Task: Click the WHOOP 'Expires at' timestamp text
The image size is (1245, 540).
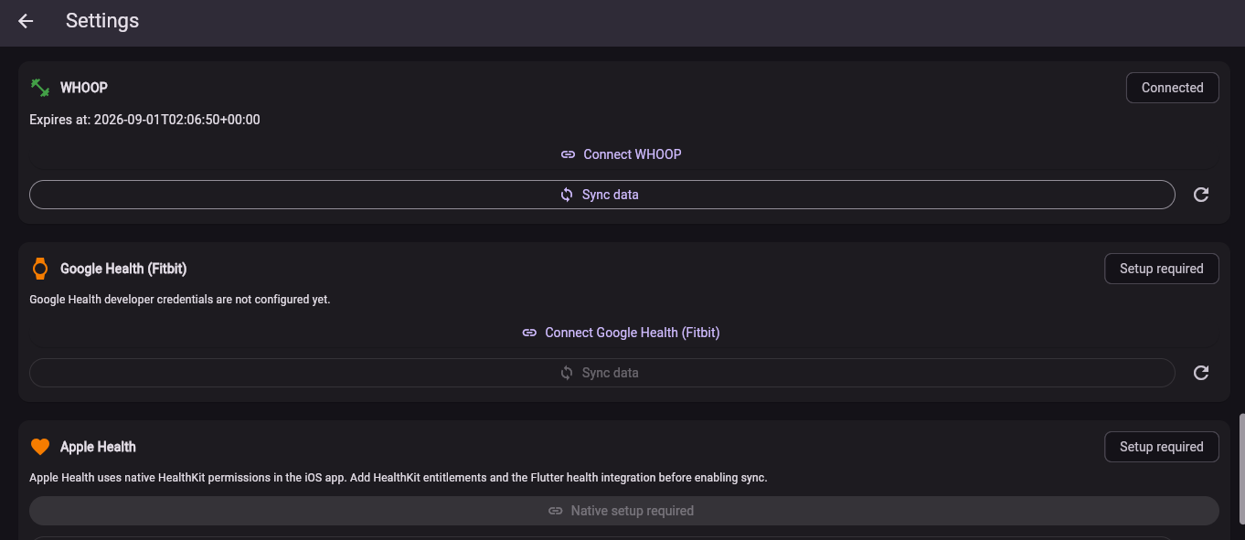Action: 144,120
